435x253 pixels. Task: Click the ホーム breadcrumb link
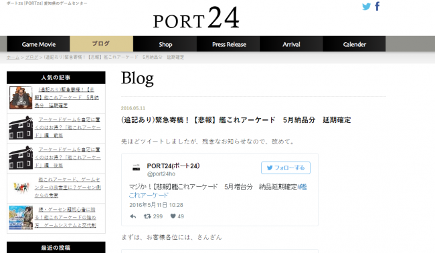(x=13, y=57)
